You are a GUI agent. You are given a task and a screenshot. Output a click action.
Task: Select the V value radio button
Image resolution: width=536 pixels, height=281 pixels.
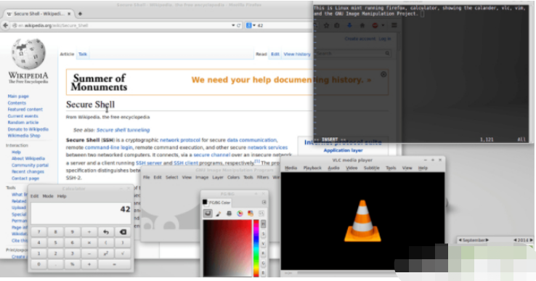click(263, 244)
